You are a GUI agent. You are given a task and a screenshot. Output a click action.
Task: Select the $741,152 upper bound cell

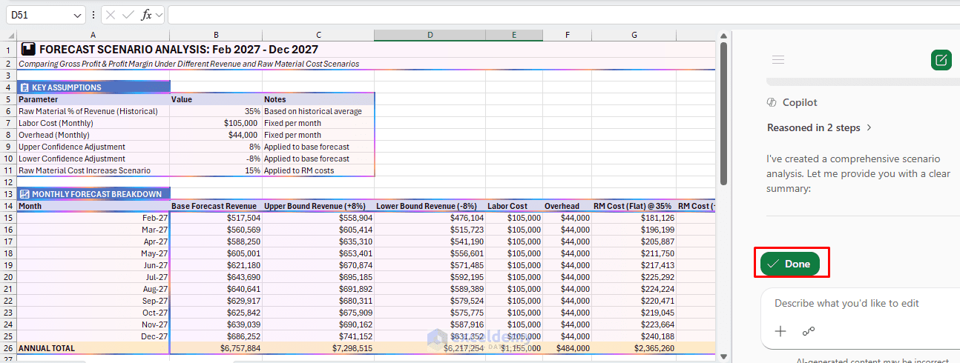tap(318, 336)
